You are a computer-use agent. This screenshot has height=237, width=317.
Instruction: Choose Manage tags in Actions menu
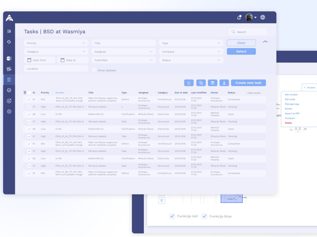tap(292, 104)
